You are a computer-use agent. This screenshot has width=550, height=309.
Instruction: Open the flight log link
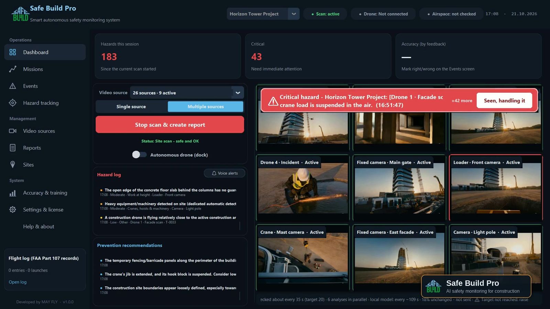point(18,282)
